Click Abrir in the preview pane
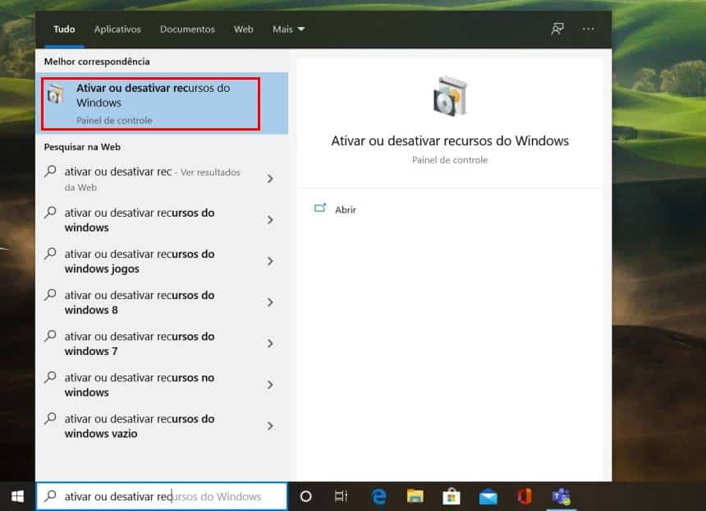706x511 pixels. coord(346,209)
